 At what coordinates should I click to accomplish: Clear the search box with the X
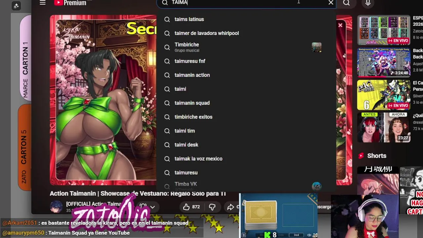[x=331, y=3]
